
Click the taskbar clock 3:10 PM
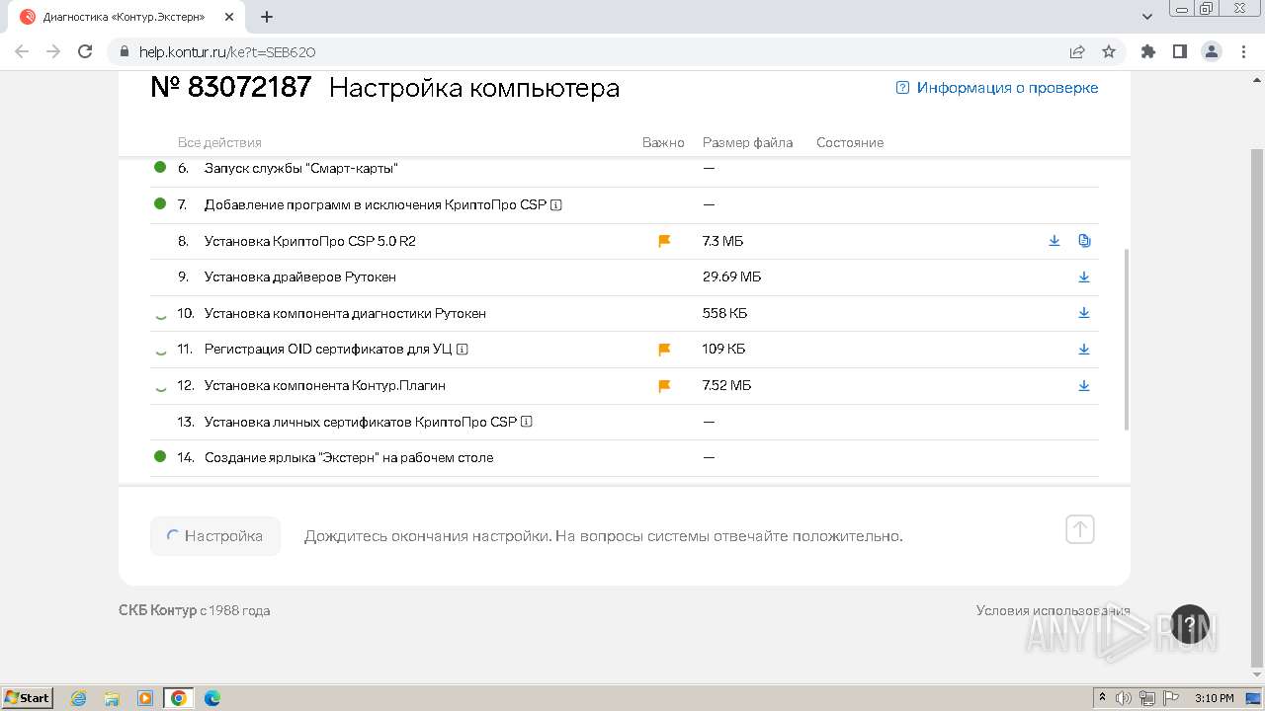[x=1215, y=698]
